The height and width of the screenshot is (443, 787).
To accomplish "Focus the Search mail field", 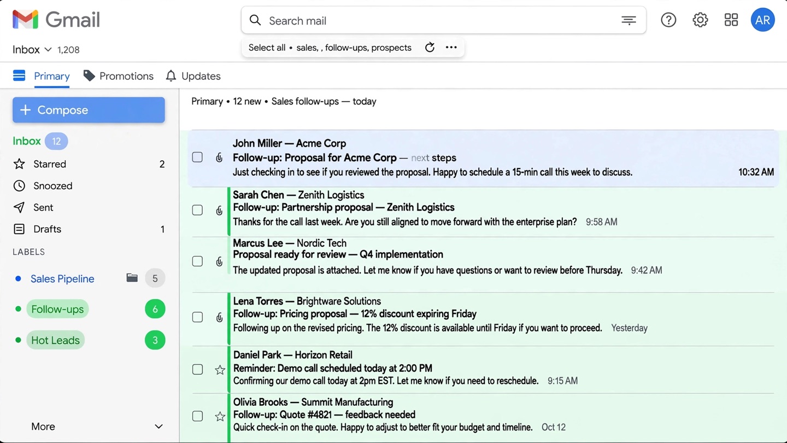I will (x=443, y=20).
